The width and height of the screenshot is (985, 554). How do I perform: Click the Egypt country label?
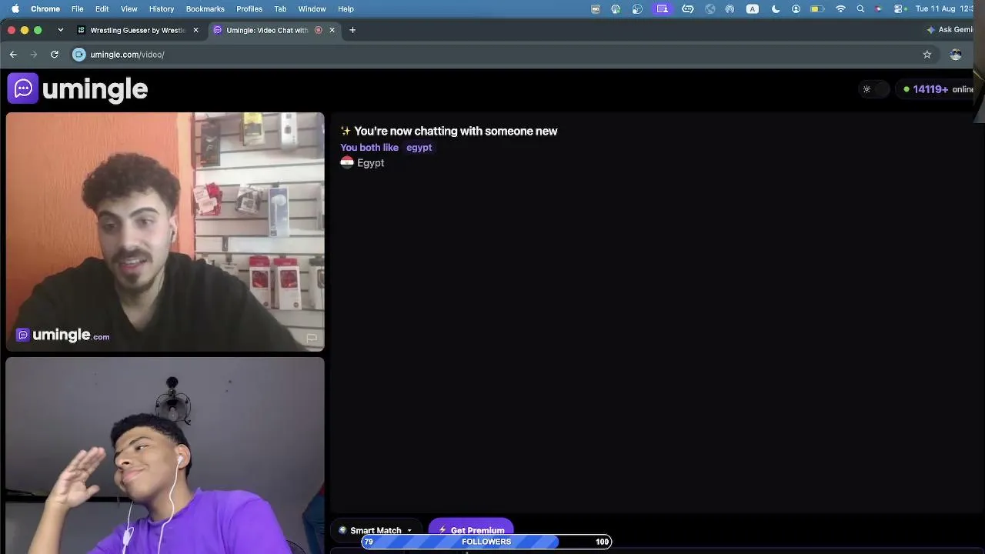[370, 163]
